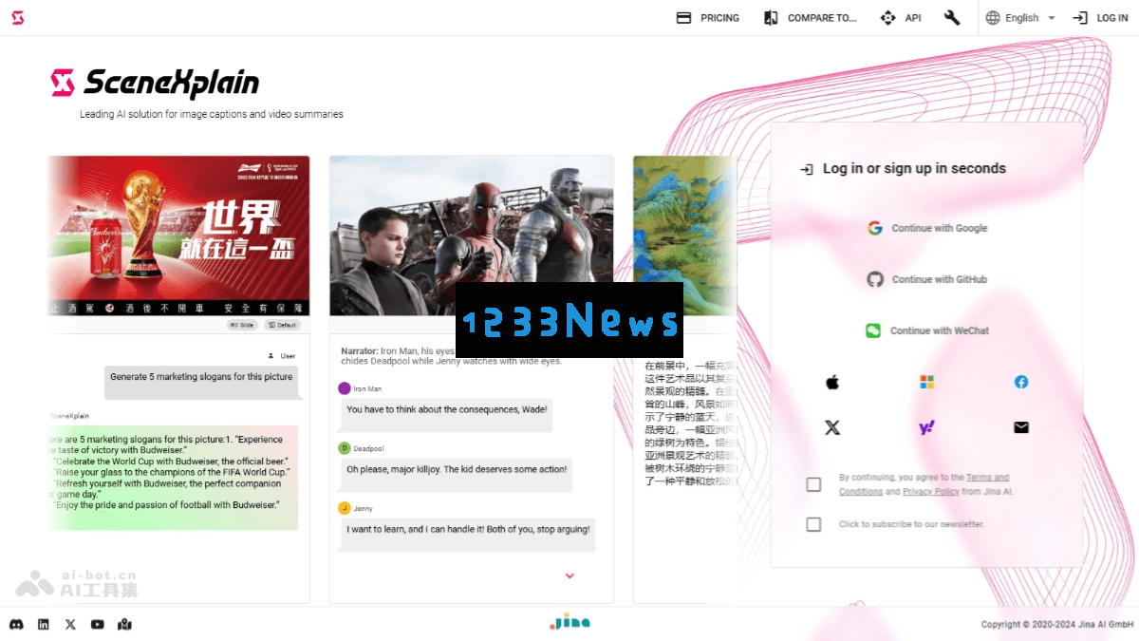Screen dimensions: 1139x641
Task: Click the globe icon beside English
Action: [993, 18]
